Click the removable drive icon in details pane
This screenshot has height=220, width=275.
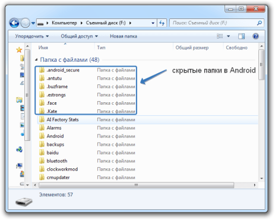(24, 202)
